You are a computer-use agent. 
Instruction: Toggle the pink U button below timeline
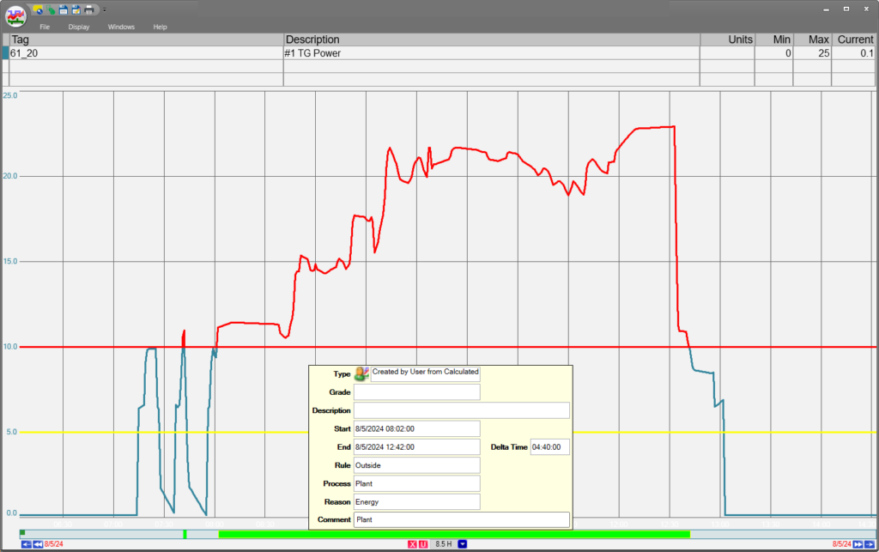422,544
